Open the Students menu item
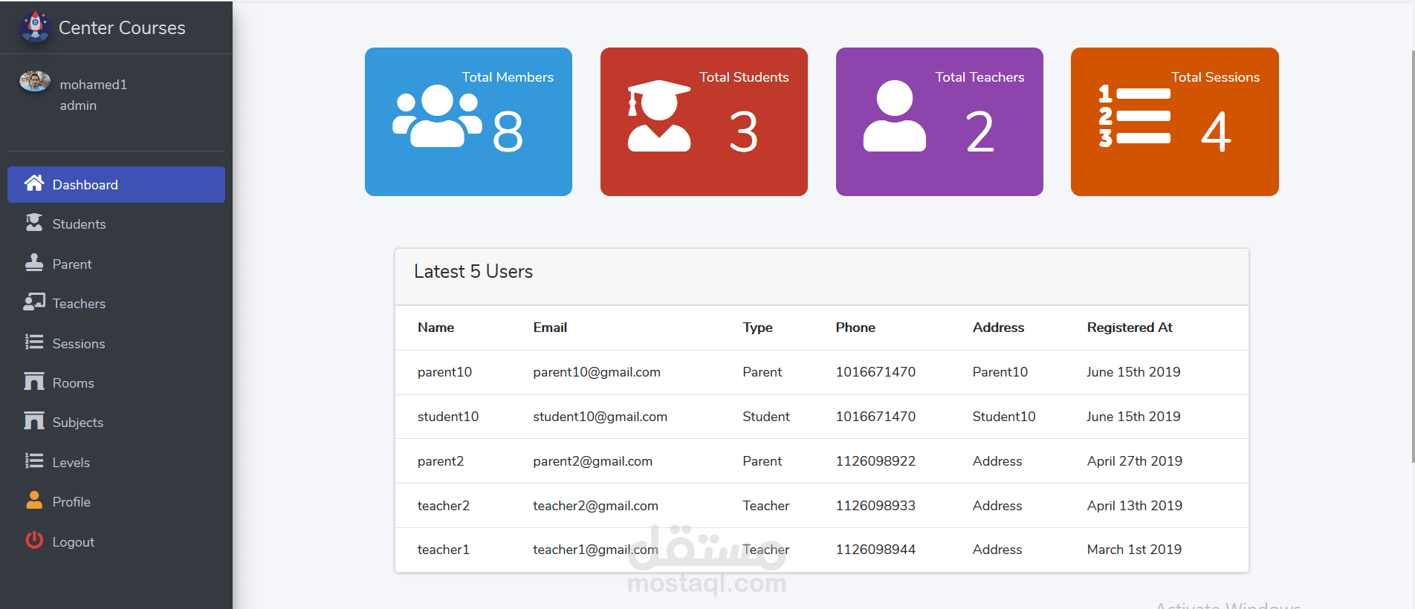The image size is (1415, 609). (116, 224)
